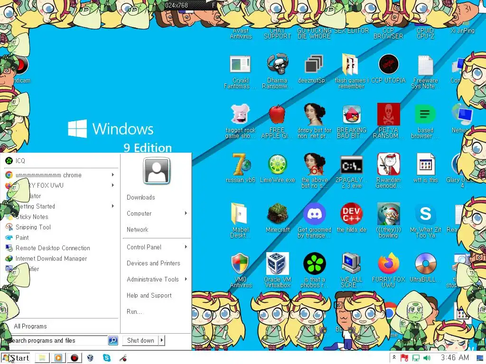The width and height of the screenshot is (486, 364).
Task: Launch Oracle VM Virtualbox from desktop
Action: click(x=277, y=264)
